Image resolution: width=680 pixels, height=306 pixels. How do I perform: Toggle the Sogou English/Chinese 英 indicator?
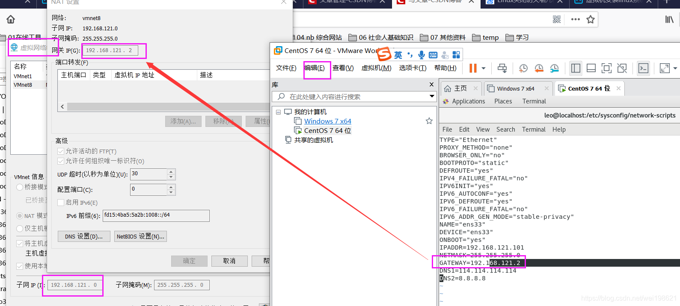coord(398,55)
